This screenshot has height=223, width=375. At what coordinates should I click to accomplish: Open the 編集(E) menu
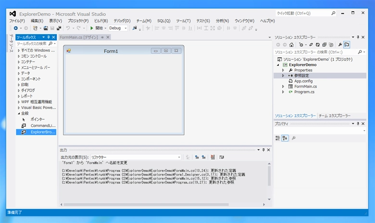[x=37, y=21]
